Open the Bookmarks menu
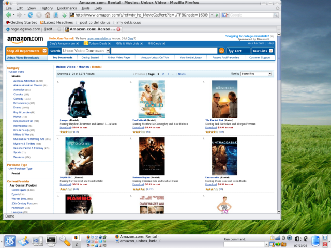Screen dimensions: 331x248 tap(67, 8)
